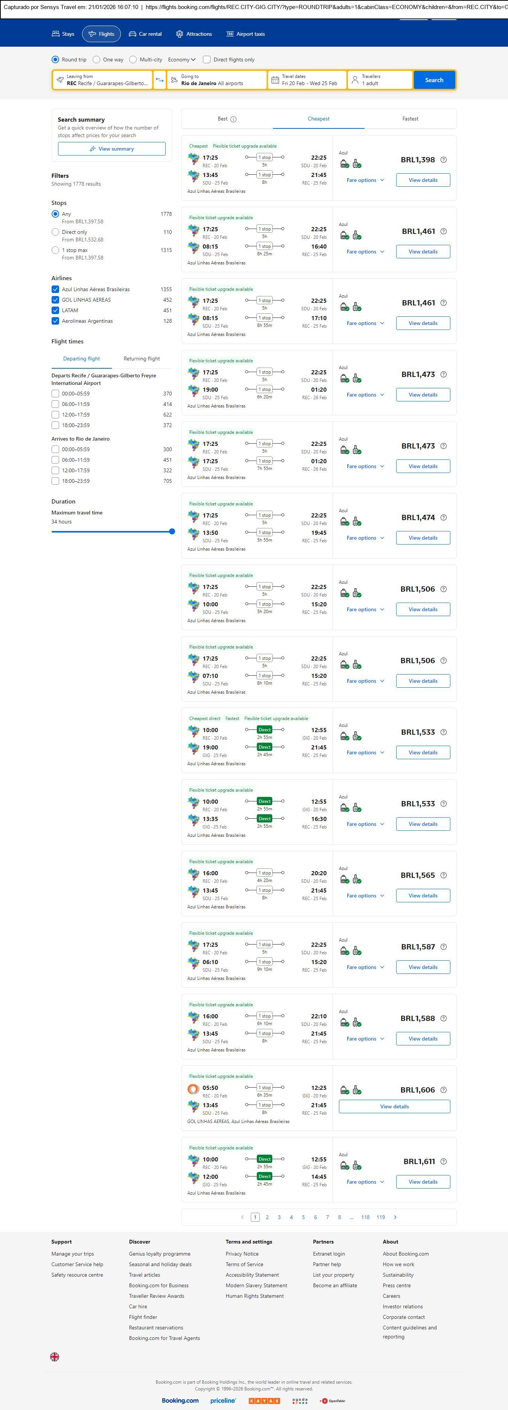Click the info icon beside the Best tab

click(x=234, y=119)
